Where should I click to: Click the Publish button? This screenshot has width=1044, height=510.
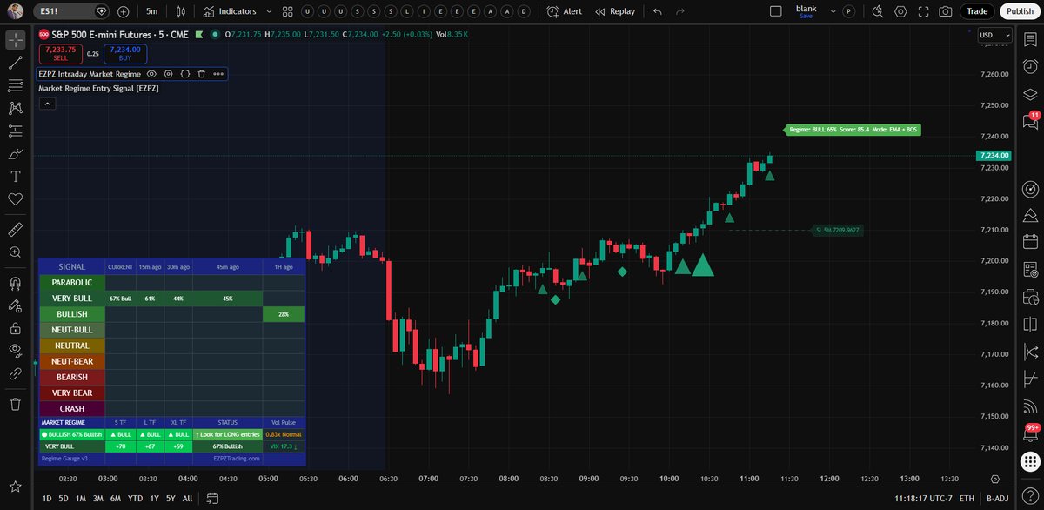coord(1018,11)
